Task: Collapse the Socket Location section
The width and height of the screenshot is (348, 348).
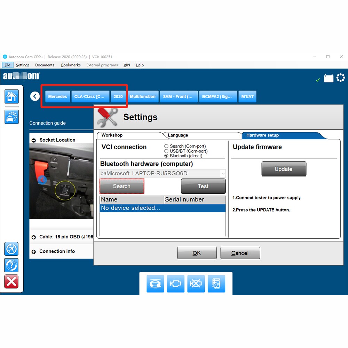Action: [x=34, y=140]
